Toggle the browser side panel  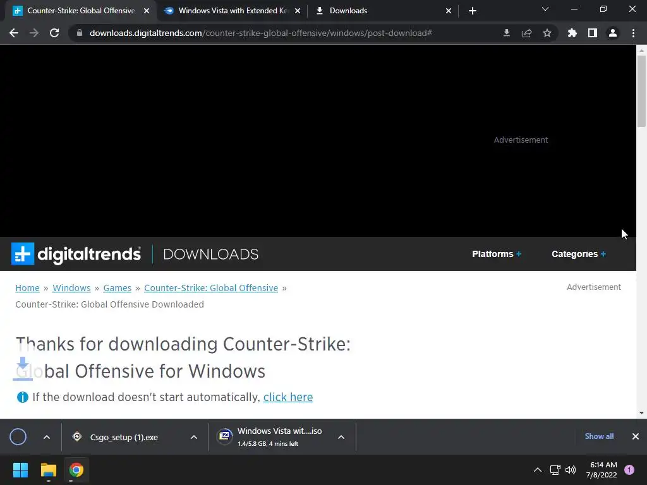pyautogui.click(x=593, y=33)
